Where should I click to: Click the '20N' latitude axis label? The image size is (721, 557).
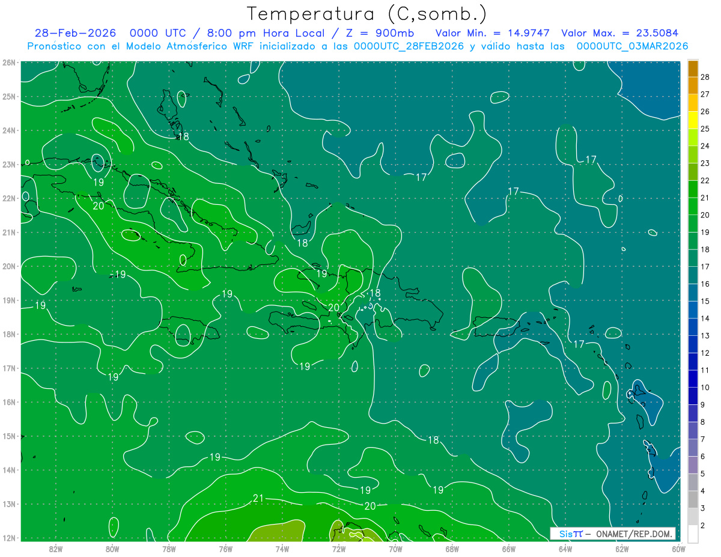(8, 266)
